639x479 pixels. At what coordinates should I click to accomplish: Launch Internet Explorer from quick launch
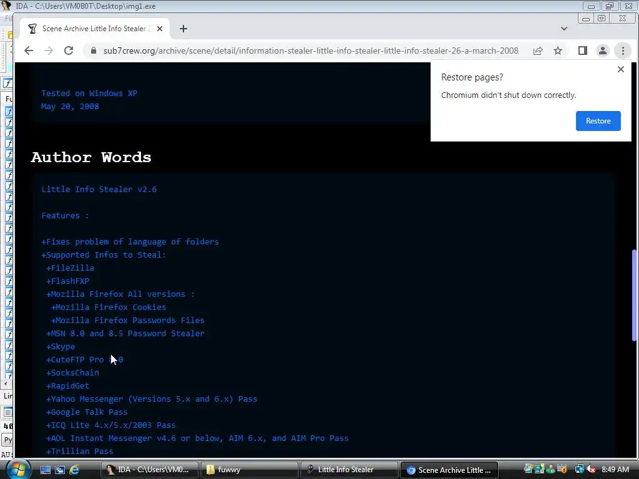coord(74,470)
